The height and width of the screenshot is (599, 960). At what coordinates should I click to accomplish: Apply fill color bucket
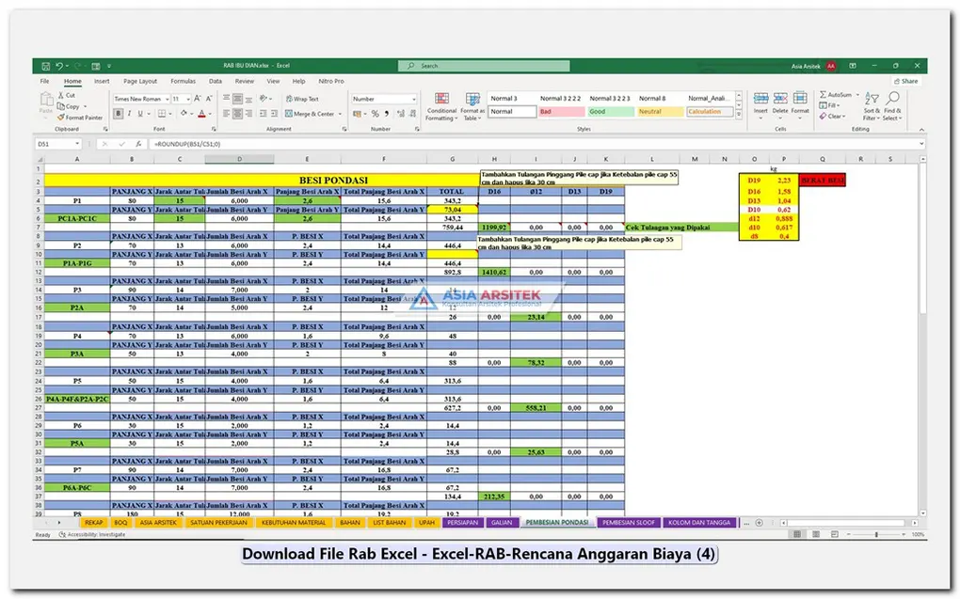[x=184, y=114]
